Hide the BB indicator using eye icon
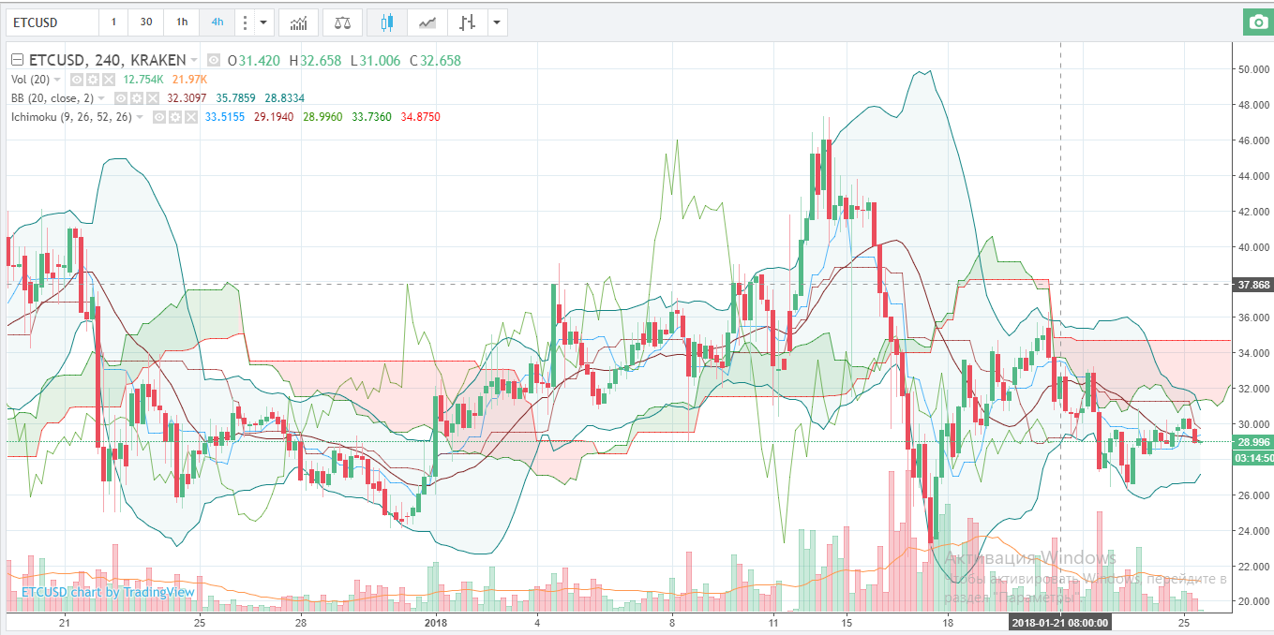The image size is (1274, 635). (x=121, y=98)
